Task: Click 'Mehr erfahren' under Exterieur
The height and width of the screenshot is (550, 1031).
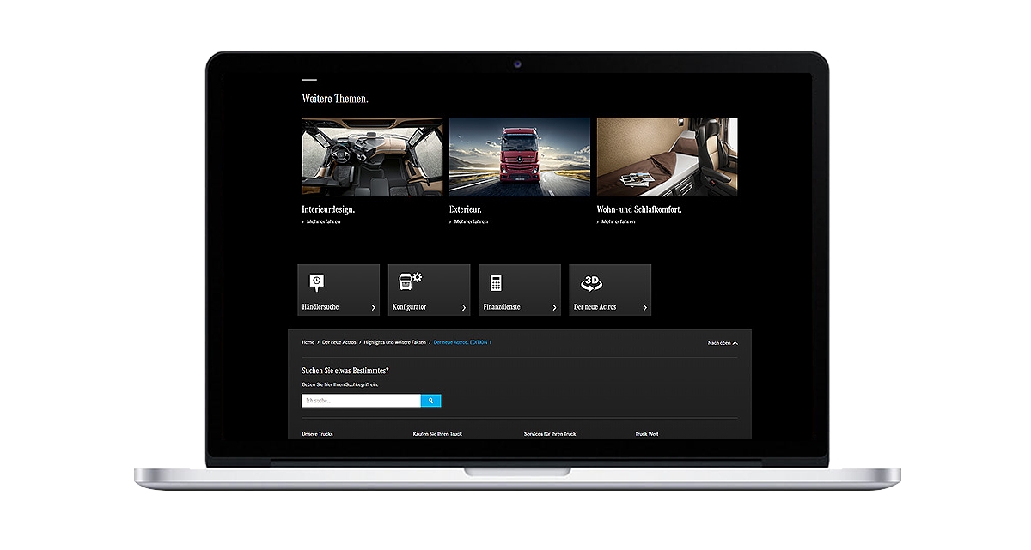Action: 472,221
